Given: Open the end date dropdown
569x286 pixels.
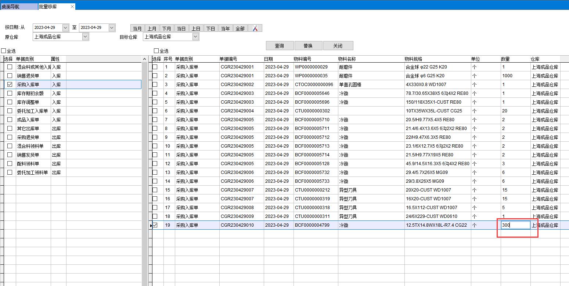Looking at the screenshot, I should (x=112, y=28).
